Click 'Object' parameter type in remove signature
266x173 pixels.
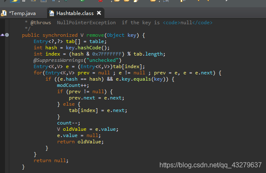point(115,35)
